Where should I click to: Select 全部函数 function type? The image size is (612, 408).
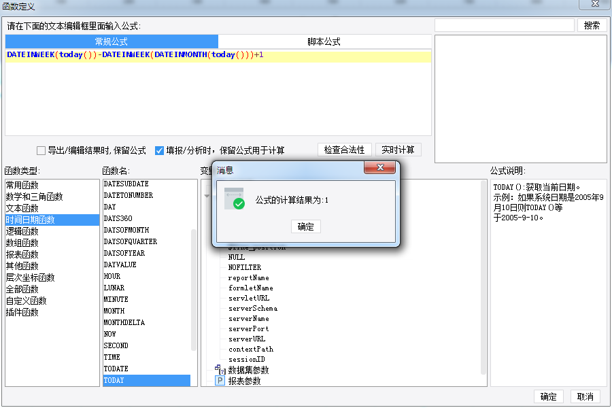[52, 289]
